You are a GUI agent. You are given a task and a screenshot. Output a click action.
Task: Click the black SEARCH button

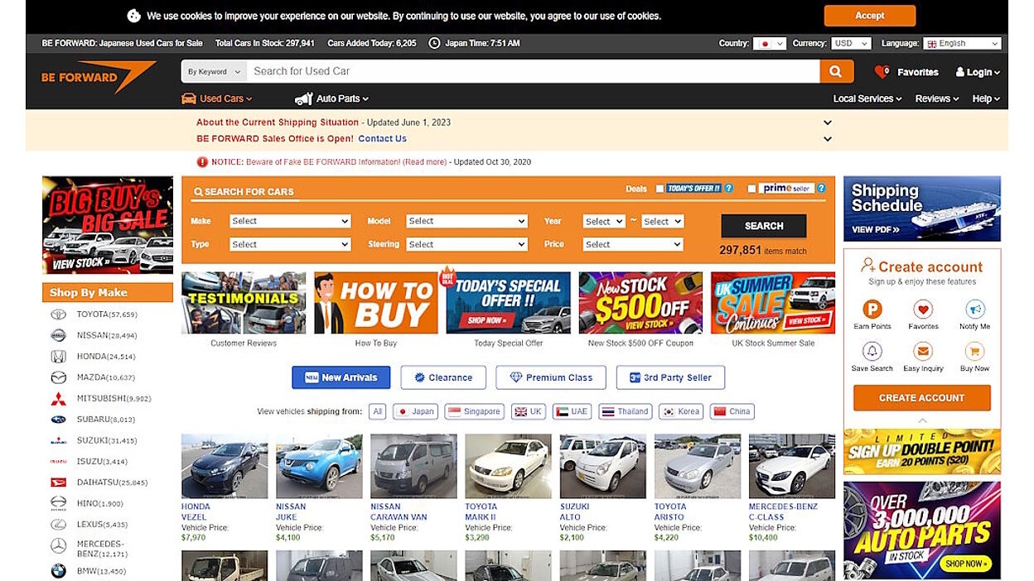click(764, 226)
